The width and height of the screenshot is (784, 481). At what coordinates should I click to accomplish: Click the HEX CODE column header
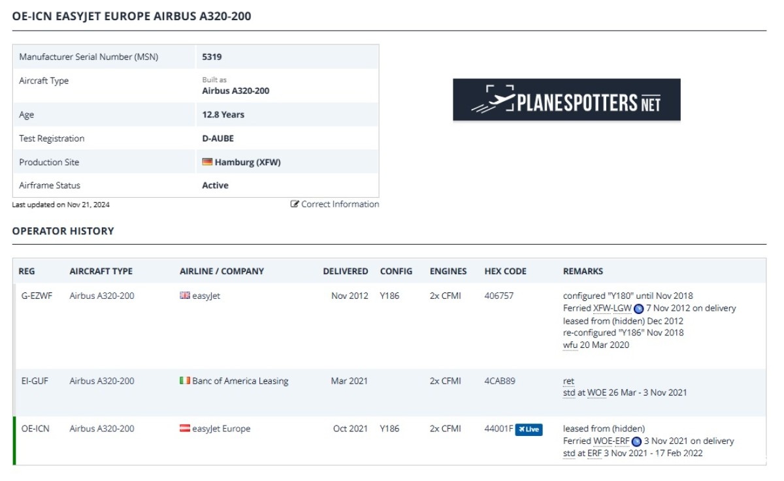(x=505, y=272)
